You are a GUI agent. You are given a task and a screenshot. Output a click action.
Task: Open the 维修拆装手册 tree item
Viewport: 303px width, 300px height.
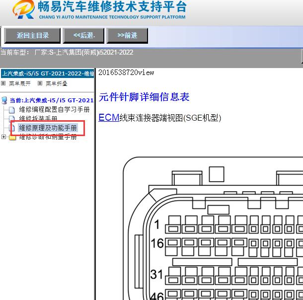coord(38,118)
